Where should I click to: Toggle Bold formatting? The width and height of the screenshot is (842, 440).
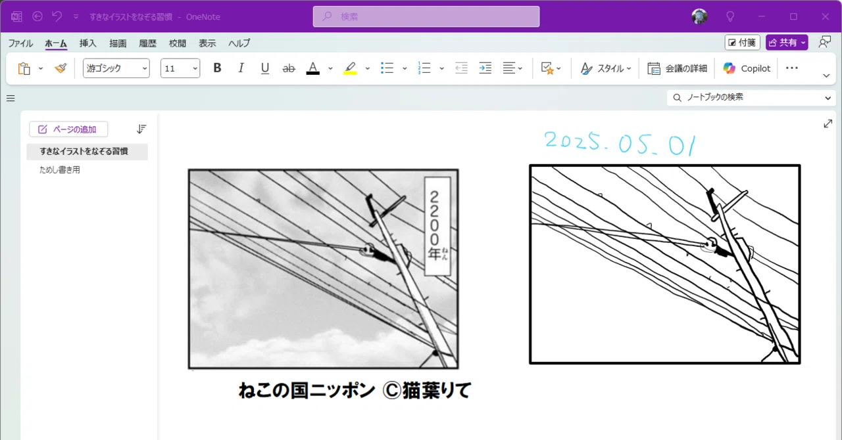218,68
